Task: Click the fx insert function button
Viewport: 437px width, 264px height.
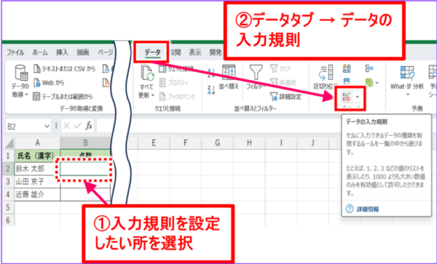Action: click(x=89, y=127)
